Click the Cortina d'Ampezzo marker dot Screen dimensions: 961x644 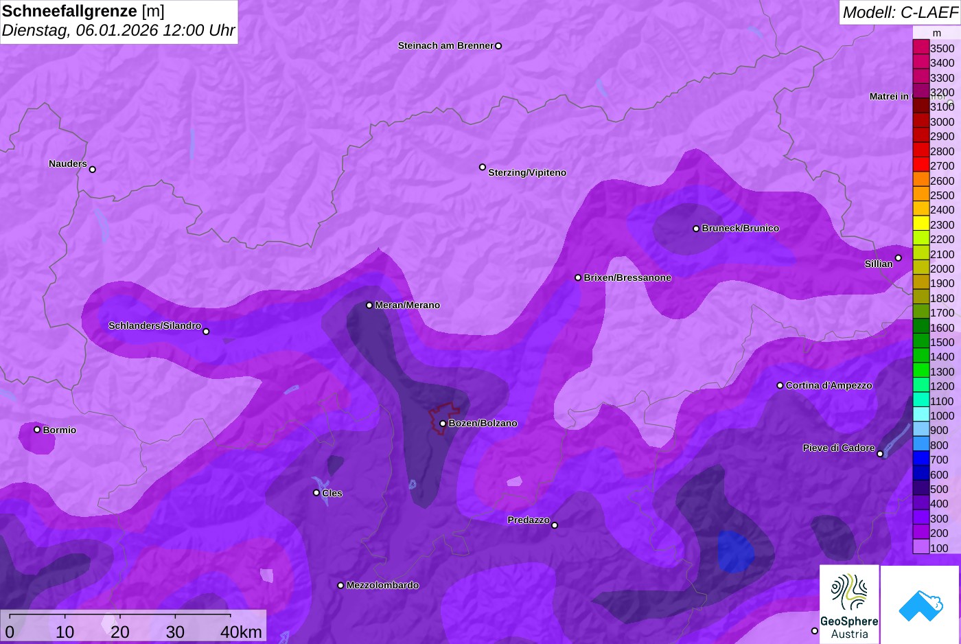[x=780, y=385]
